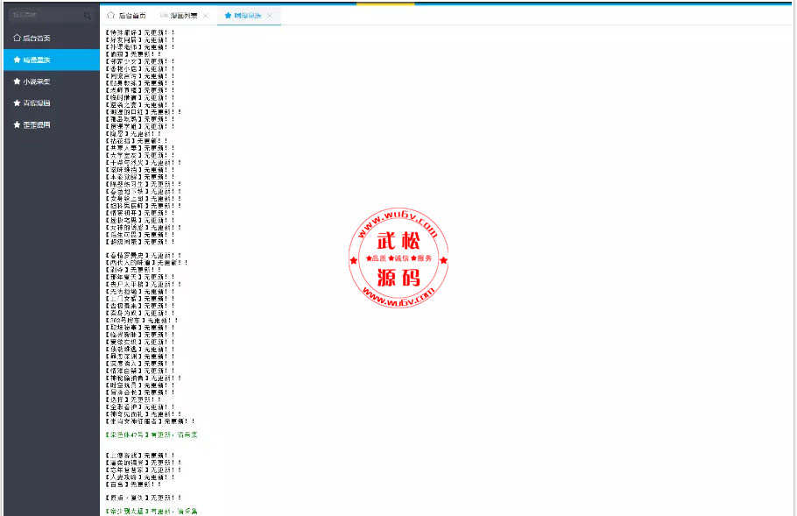This screenshot has width=797, height=516.
Task: Click the 【那年夏天】无更新 row
Action: [x=140, y=278]
